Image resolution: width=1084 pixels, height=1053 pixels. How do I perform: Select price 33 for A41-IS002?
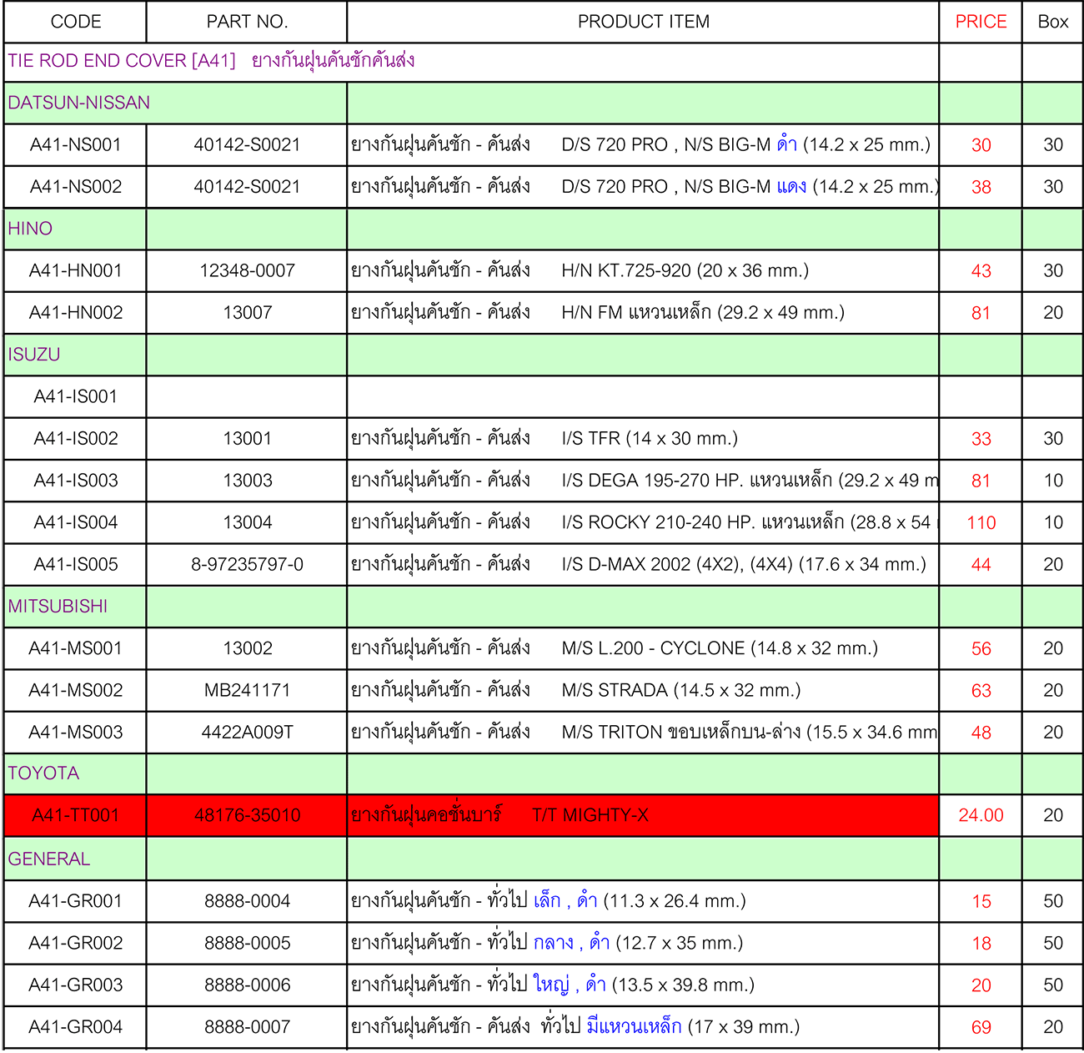pos(981,439)
